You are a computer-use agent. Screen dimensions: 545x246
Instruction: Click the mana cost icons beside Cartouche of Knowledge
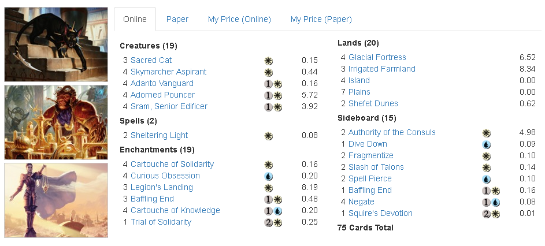click(x=273, y=210)
